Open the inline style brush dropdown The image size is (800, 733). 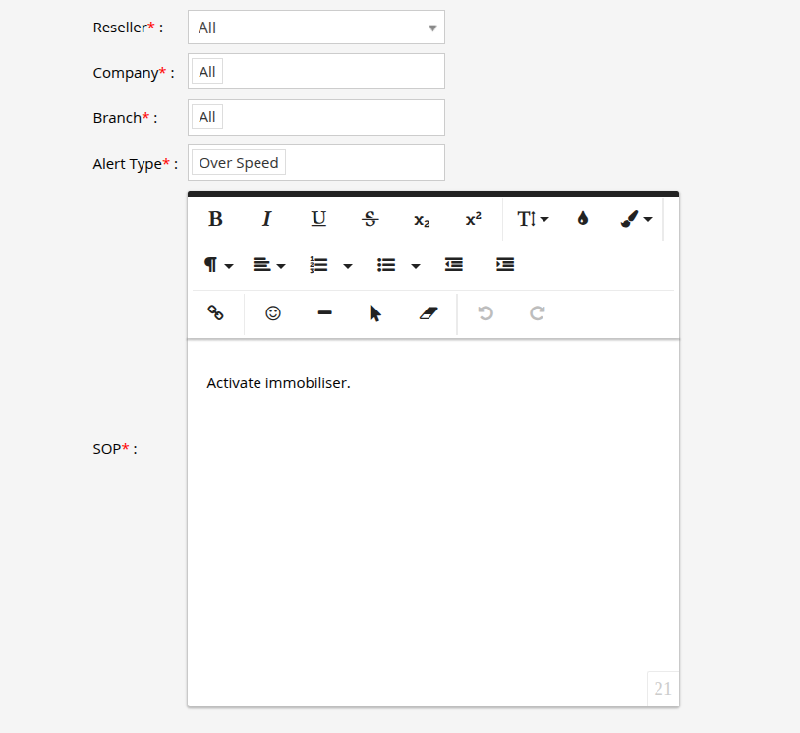coord(636,219)
